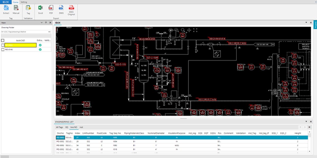Pin the Main panel
317x158 pixels.
(46, 23)
